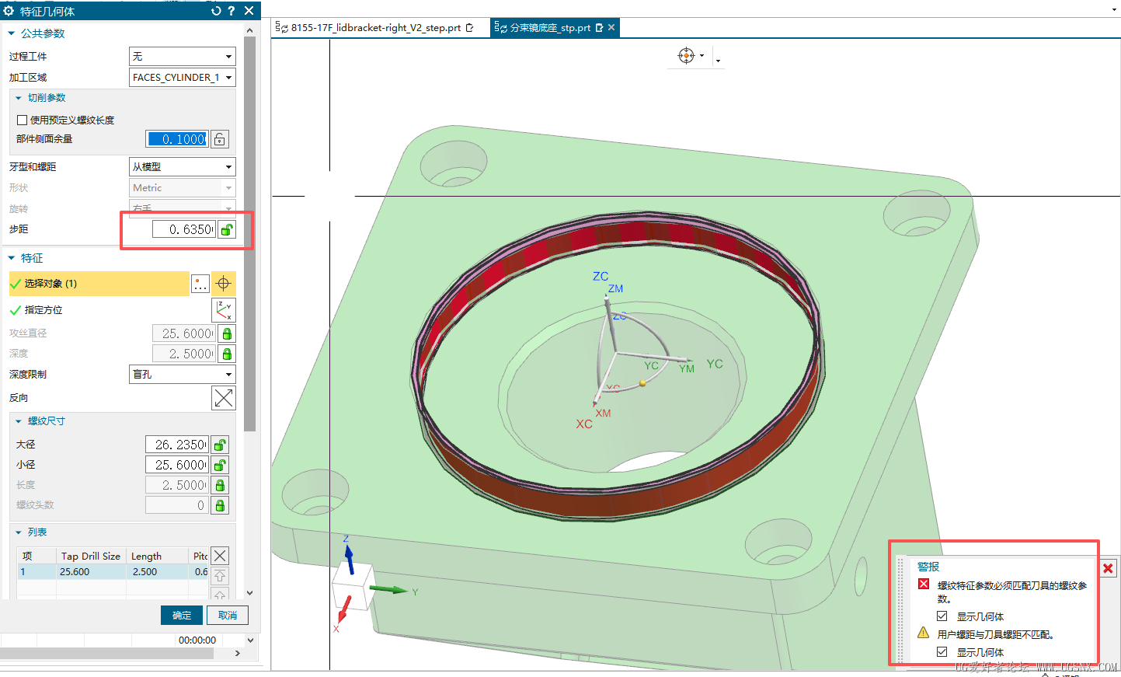Click the 大径 value input field
The width and height of the screenshot is (1121, 677).
pyautogui.click(x=177, y=445)
